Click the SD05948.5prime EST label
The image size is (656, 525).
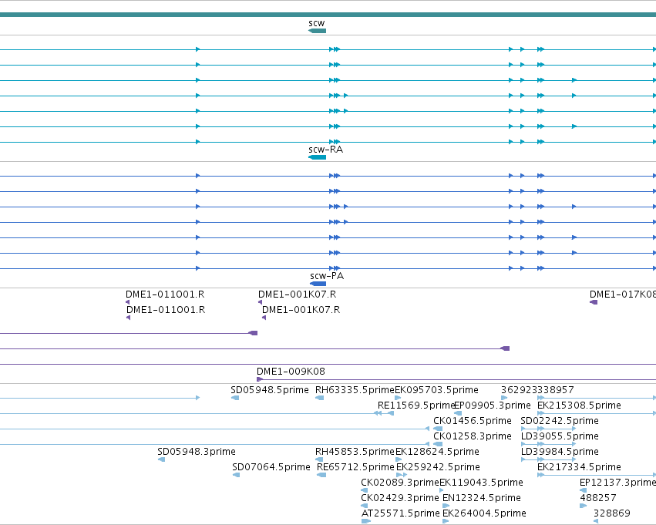(270, 390)
